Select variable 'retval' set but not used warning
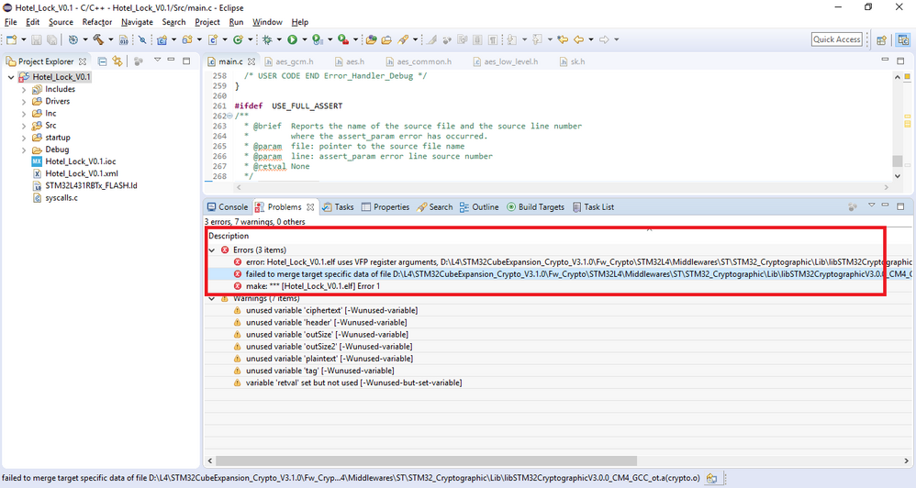This screenshot has height=488, width=916. click(x=353, y=383)
